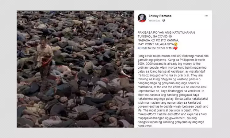Click the red heart emoji
Screen dimensions: 230x138
tap(176, 48)
